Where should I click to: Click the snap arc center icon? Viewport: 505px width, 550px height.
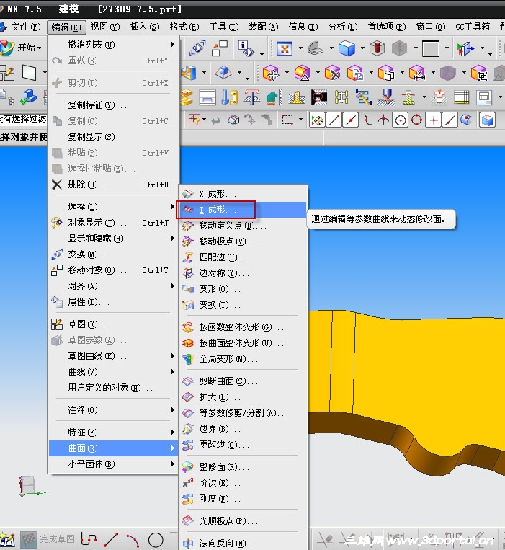(x=401, y=120)
